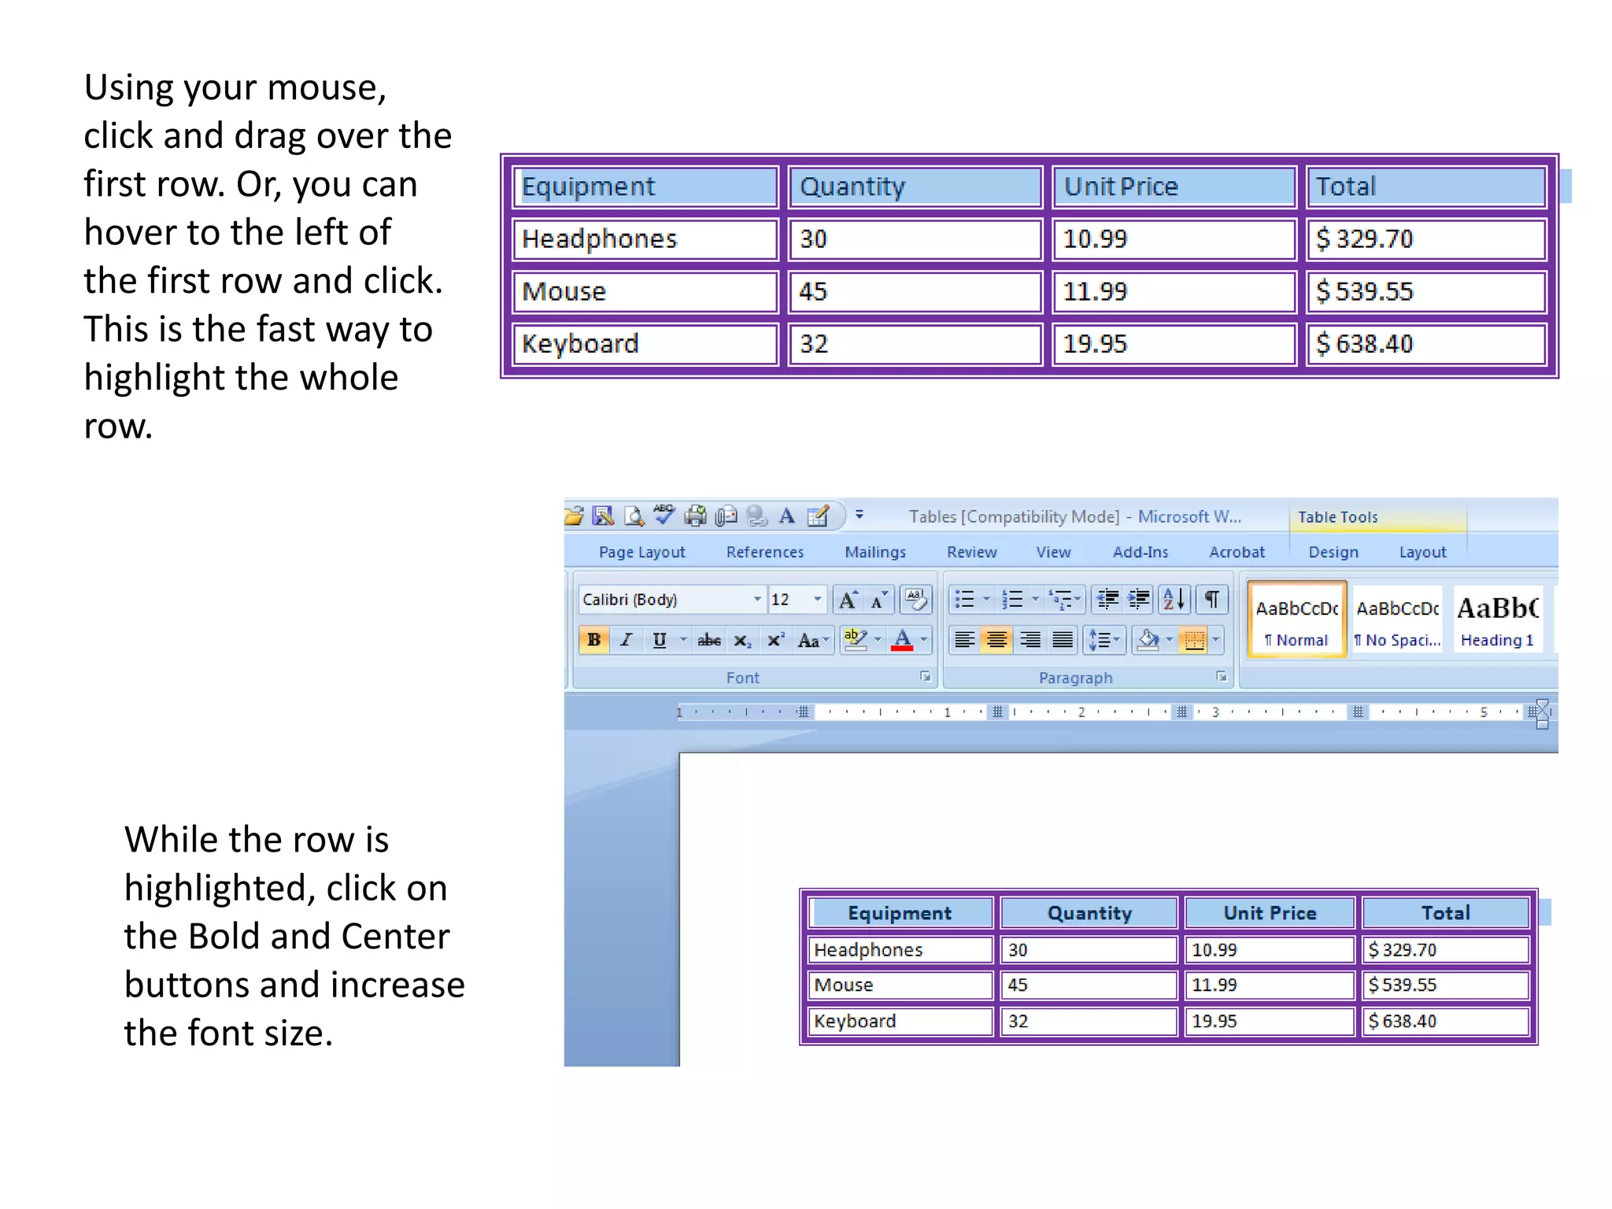Viewport: 1612px width, 1209px height.
Task: Click the Shading paint bucket button
Action: click(1148, 640)
